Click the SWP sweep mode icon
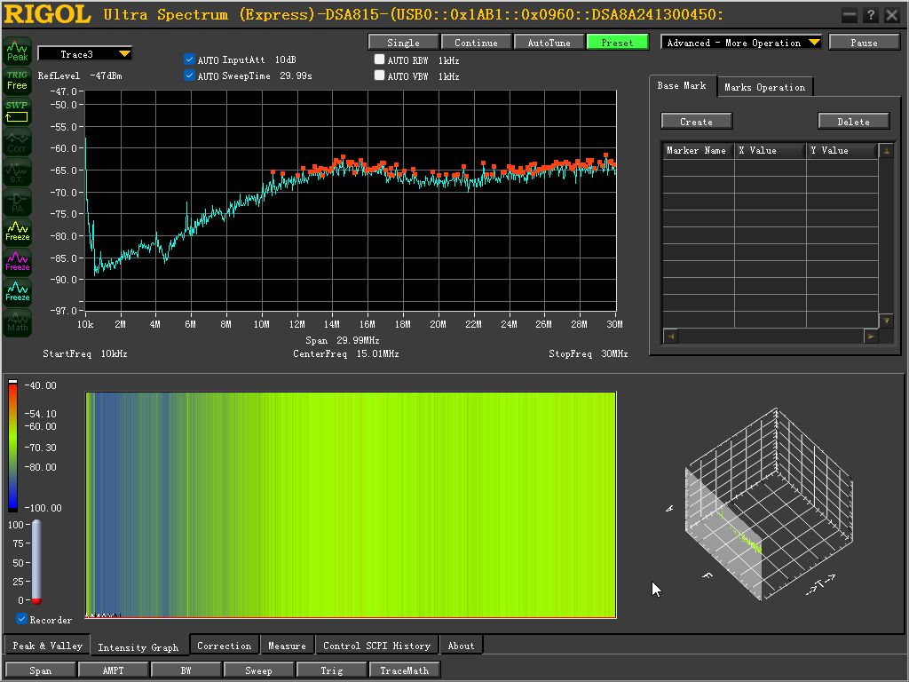 pos(17,111)
